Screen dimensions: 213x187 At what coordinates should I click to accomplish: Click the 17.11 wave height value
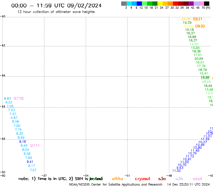click(x=206, y=82)
